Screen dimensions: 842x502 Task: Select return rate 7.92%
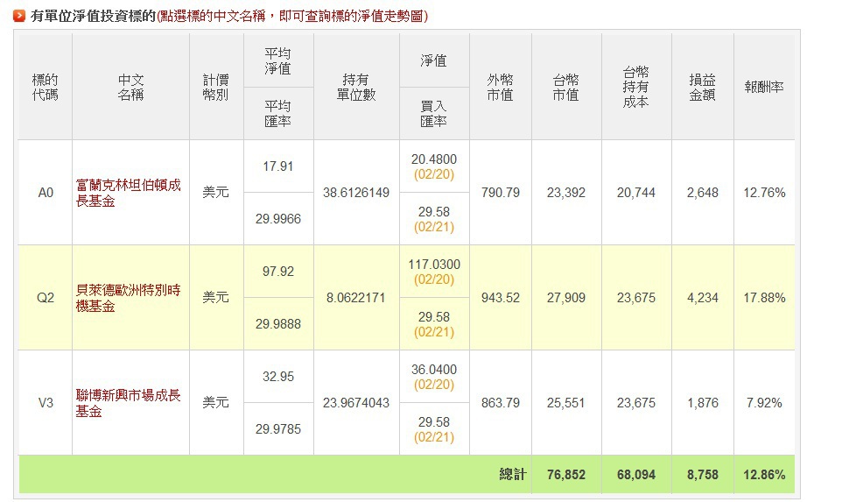[x=764, y=403]
